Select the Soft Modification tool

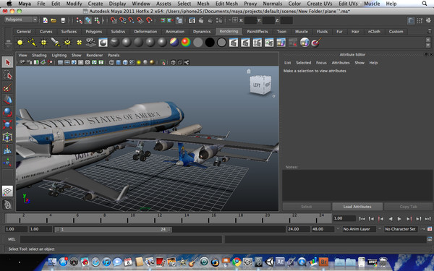coord(7,150)
